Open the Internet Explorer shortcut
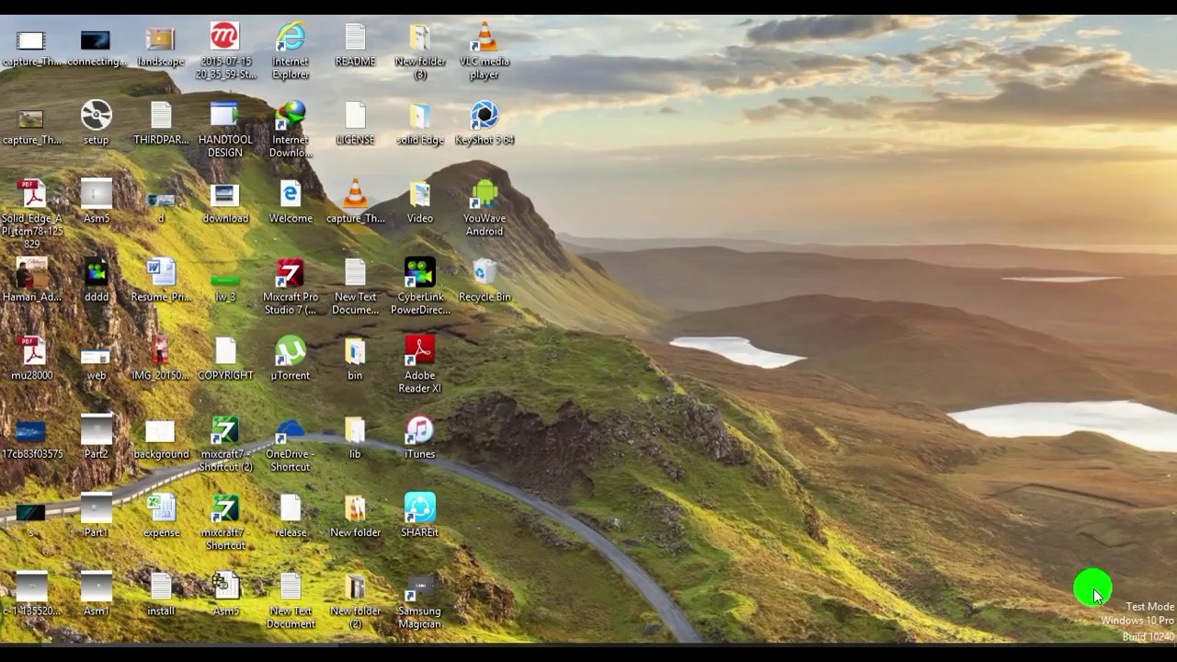This screenshot has width=1177, height=662. [290, 51]
